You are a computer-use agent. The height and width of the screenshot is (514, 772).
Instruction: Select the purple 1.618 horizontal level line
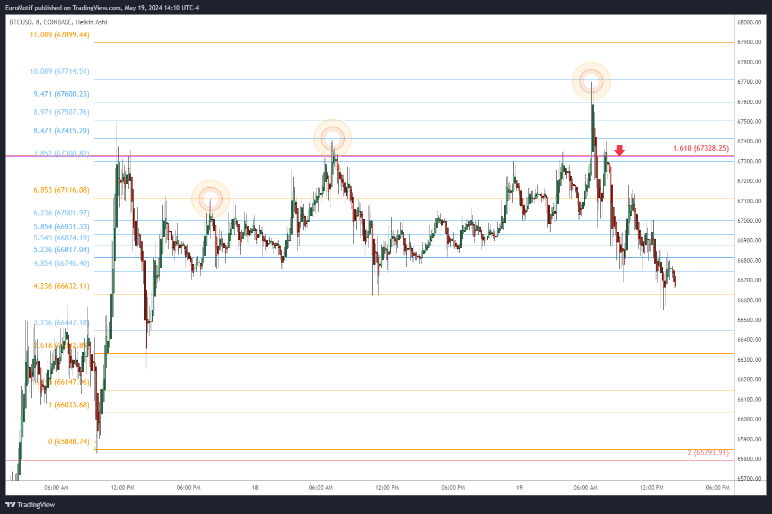(x=370, y=156)
